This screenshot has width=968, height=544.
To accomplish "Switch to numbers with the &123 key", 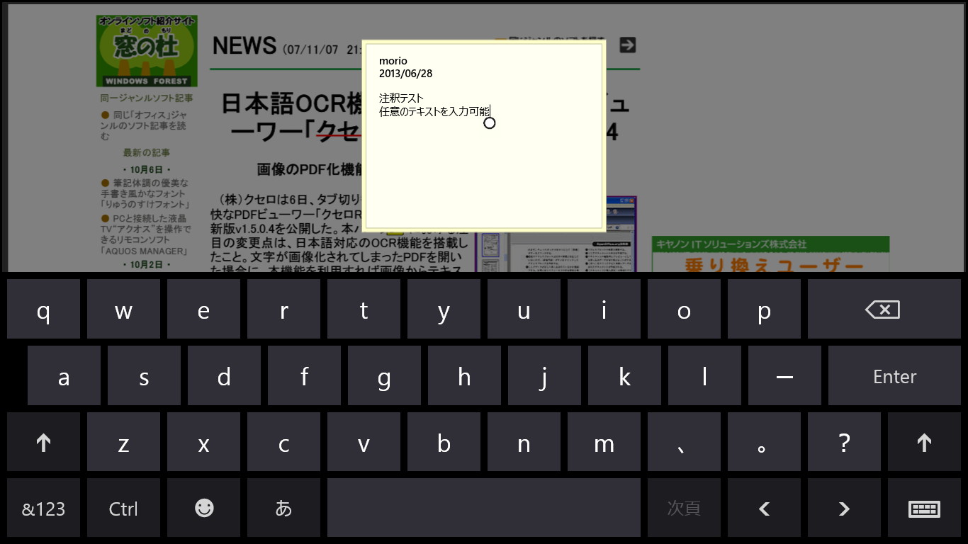I will click(43, 508).
